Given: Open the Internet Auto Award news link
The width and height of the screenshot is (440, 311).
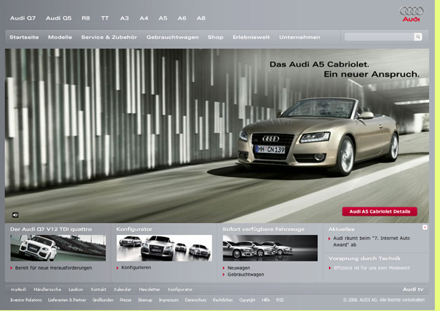Looking at the screenshot, I should [371, 242].
